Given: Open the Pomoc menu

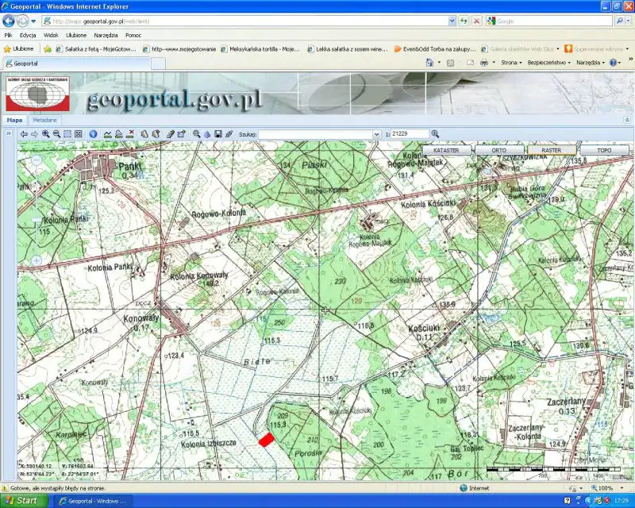Looking at the screenshot, I should click(133, 35).
